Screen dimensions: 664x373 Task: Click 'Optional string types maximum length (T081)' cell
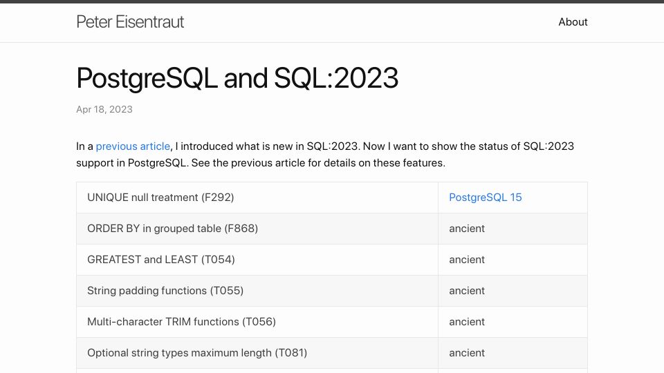click(x=257, y=353)
